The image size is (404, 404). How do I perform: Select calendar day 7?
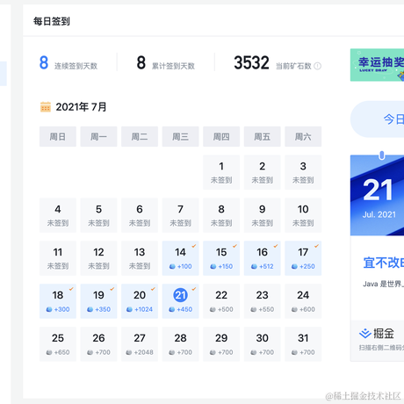click(180, 215)
